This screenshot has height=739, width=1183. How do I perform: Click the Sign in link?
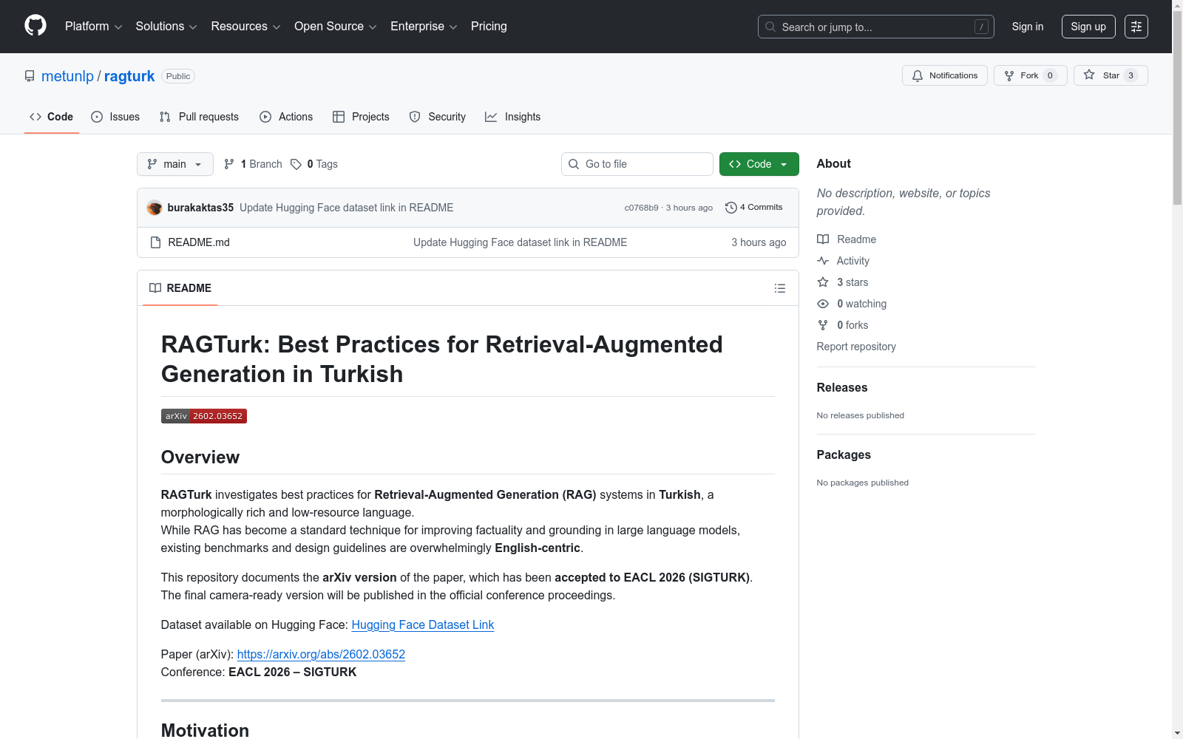[1028, 27]
